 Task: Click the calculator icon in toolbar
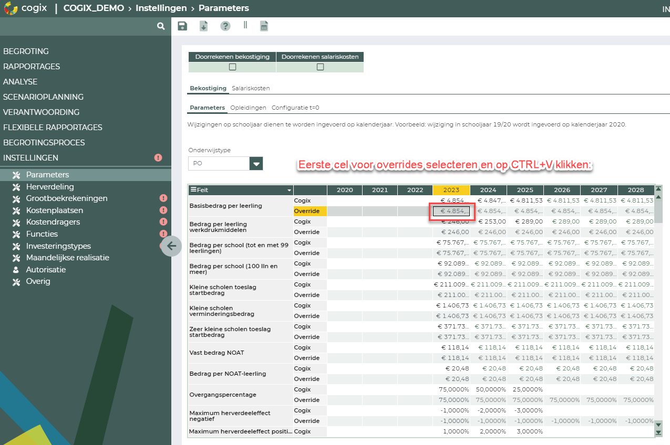pyautogui.click(x=264, y=26)
